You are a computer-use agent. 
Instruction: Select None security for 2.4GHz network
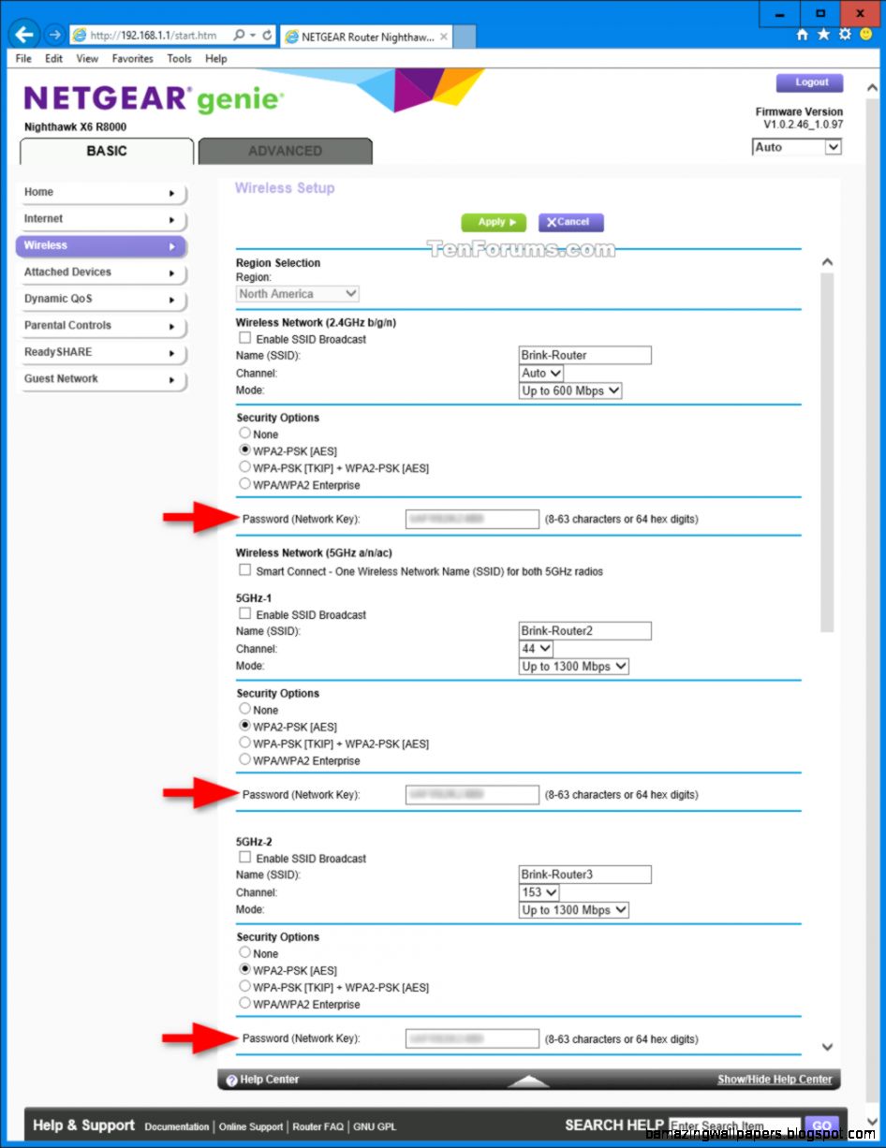245,434
